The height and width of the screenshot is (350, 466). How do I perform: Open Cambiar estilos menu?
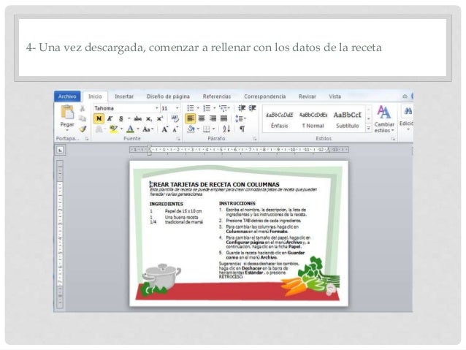[384, 117]
